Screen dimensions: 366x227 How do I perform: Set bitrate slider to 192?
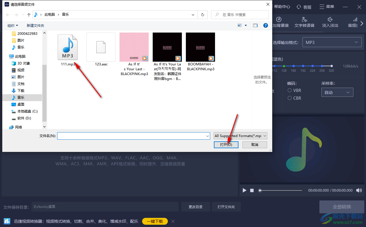pyautogui.click(x=303, y=66)
